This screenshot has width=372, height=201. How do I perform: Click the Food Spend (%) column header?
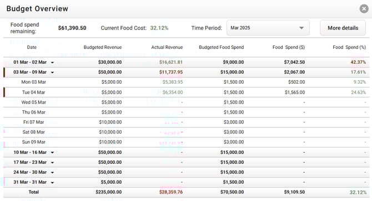click(349, 47)
